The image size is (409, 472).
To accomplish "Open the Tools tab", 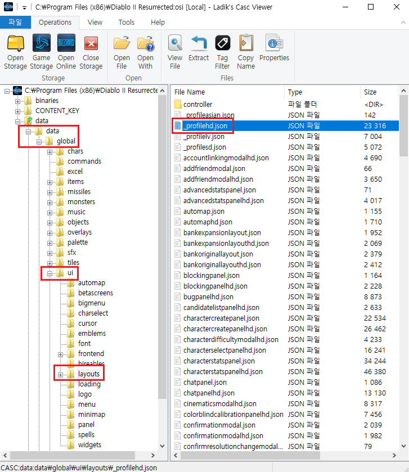I will pyautogui.click(x=127, y=23).
